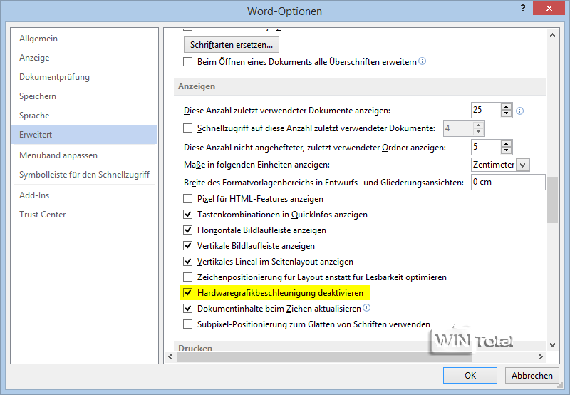
Task: Increase recent documents count with up arrow
Action: click(x=506, y=107)
